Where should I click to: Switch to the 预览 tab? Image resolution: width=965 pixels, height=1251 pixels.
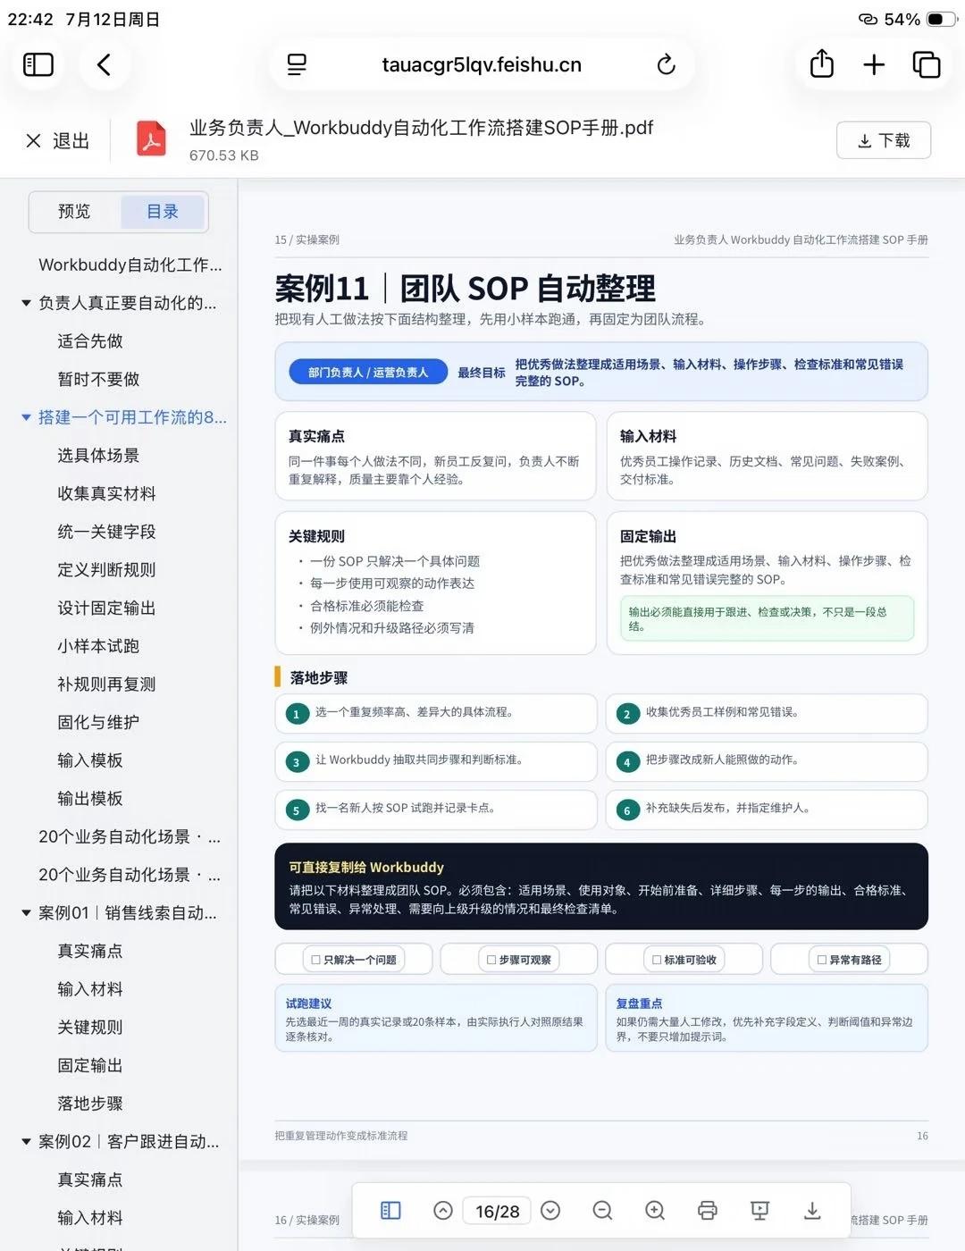[x=74, y=212]
